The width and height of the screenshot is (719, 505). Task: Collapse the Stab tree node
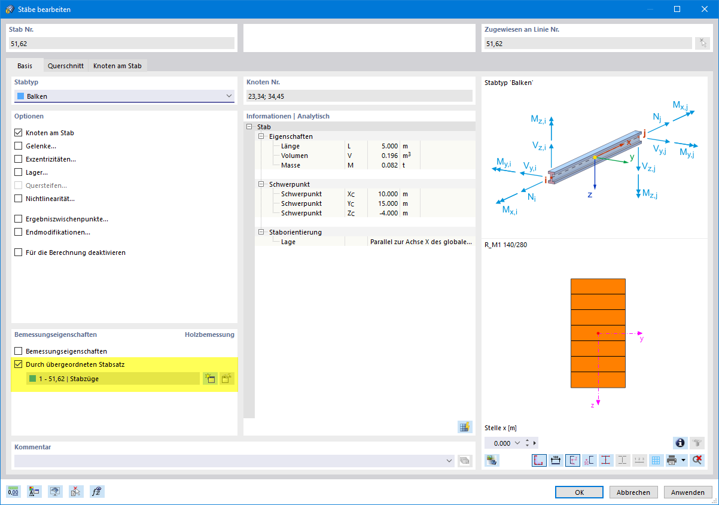point(249,127)
